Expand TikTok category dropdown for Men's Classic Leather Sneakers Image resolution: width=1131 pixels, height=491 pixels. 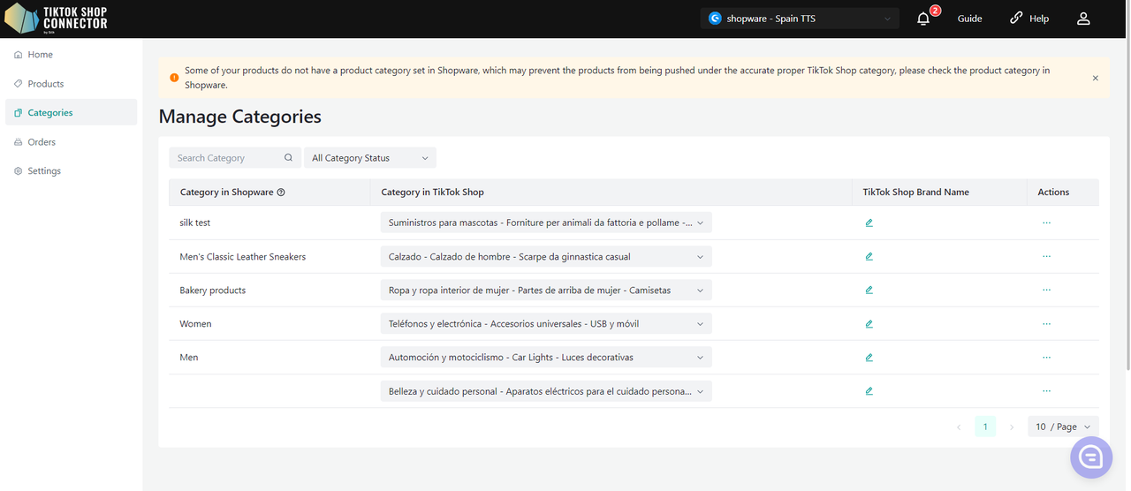tap(545, 257)
